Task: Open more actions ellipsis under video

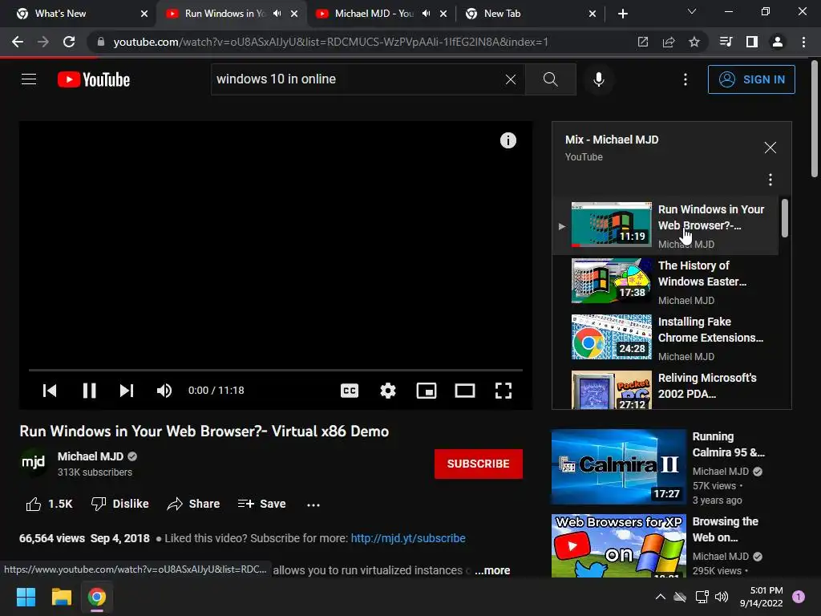Action: pyautogui.click(x=313, y=505)
